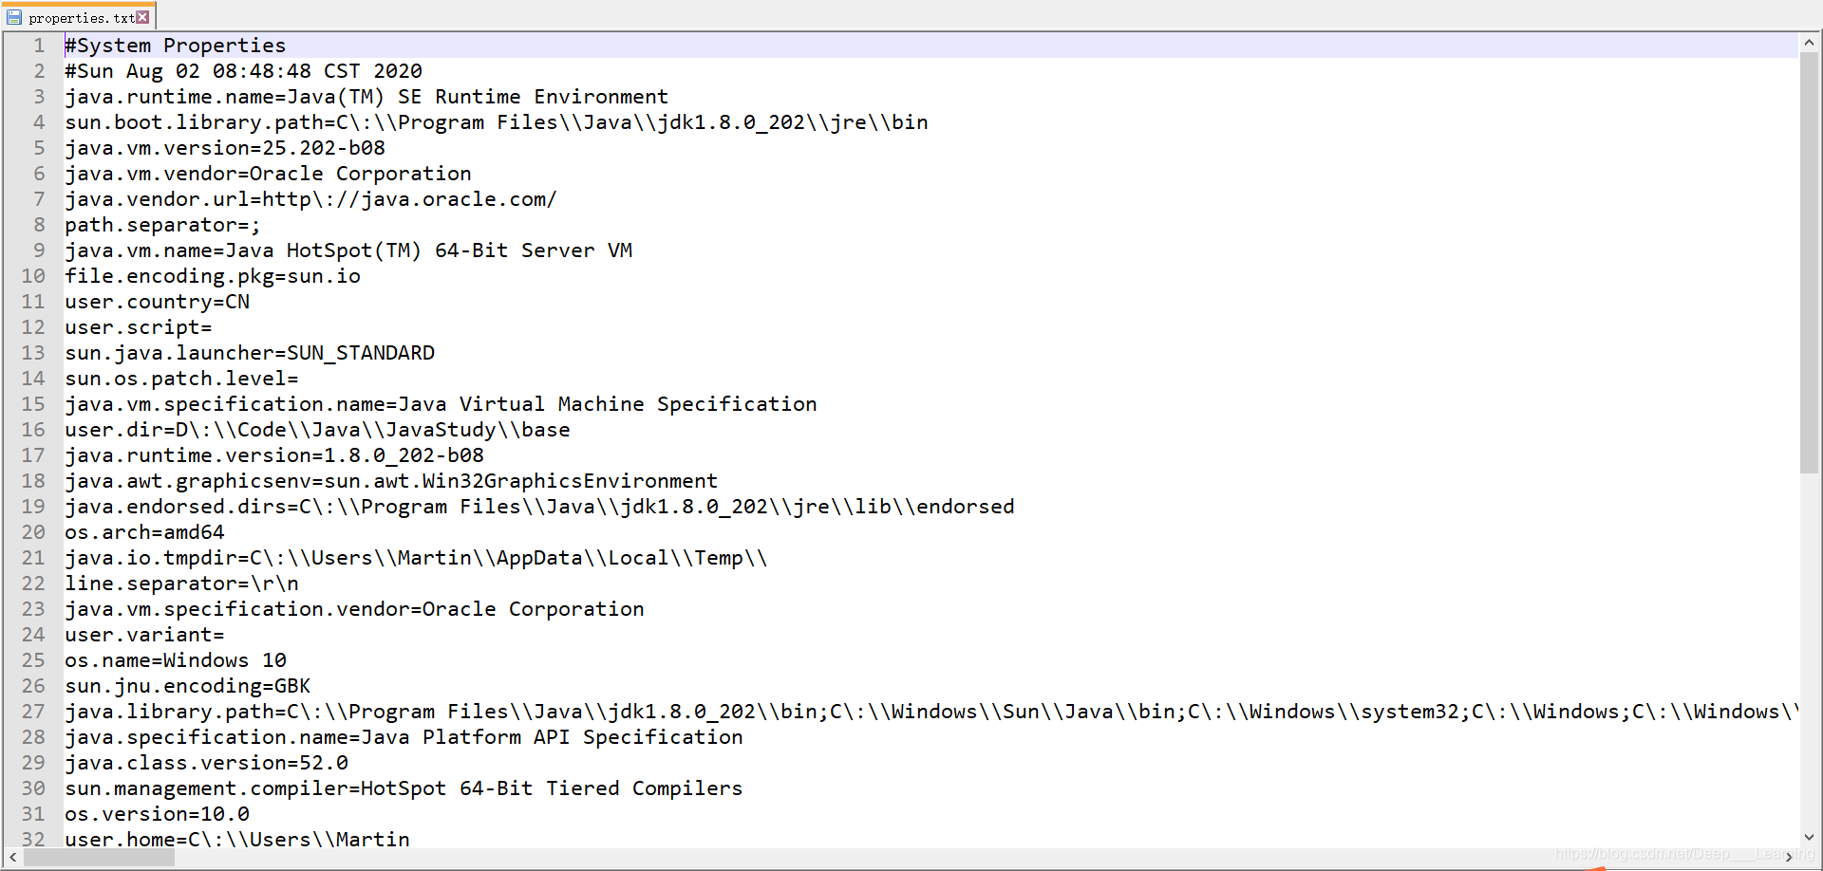Click the java.class.version=52.0 line

tap(206, 763)
